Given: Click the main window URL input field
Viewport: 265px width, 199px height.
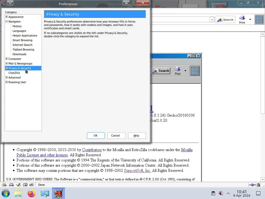Looking at the screenshot, I should coord(180,20).
